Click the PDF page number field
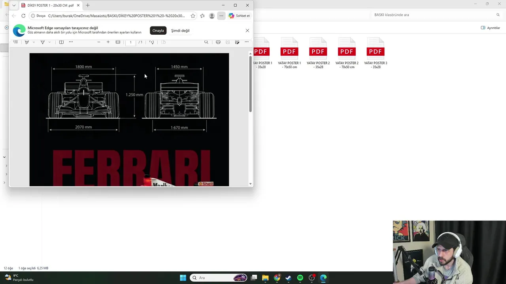Image resolution: width=506 pixels, height=284 pixels. tap(130, 42)
